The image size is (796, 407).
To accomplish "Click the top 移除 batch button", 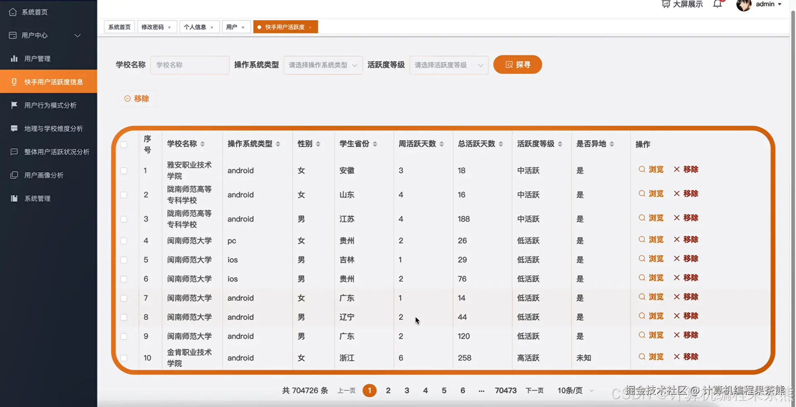I will [136, 99].
